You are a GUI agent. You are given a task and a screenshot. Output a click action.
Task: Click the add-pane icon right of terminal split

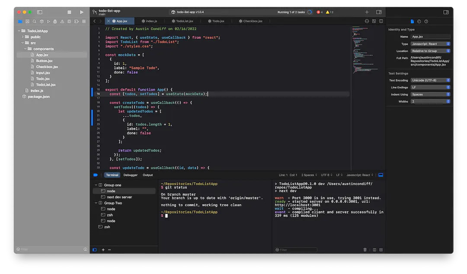click(381, 250)
